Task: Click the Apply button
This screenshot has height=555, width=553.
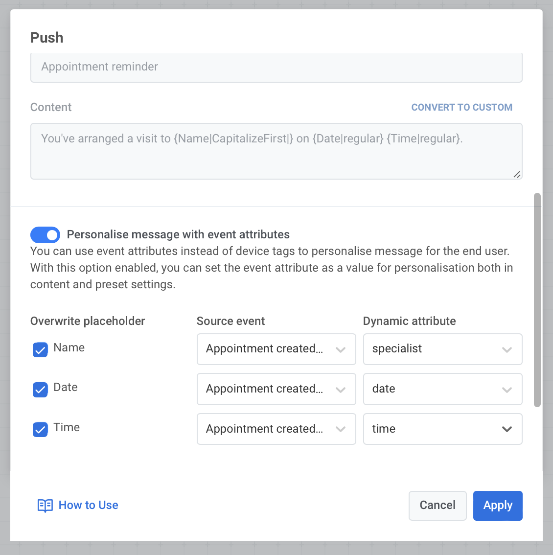Action: (x=498, y=506)
